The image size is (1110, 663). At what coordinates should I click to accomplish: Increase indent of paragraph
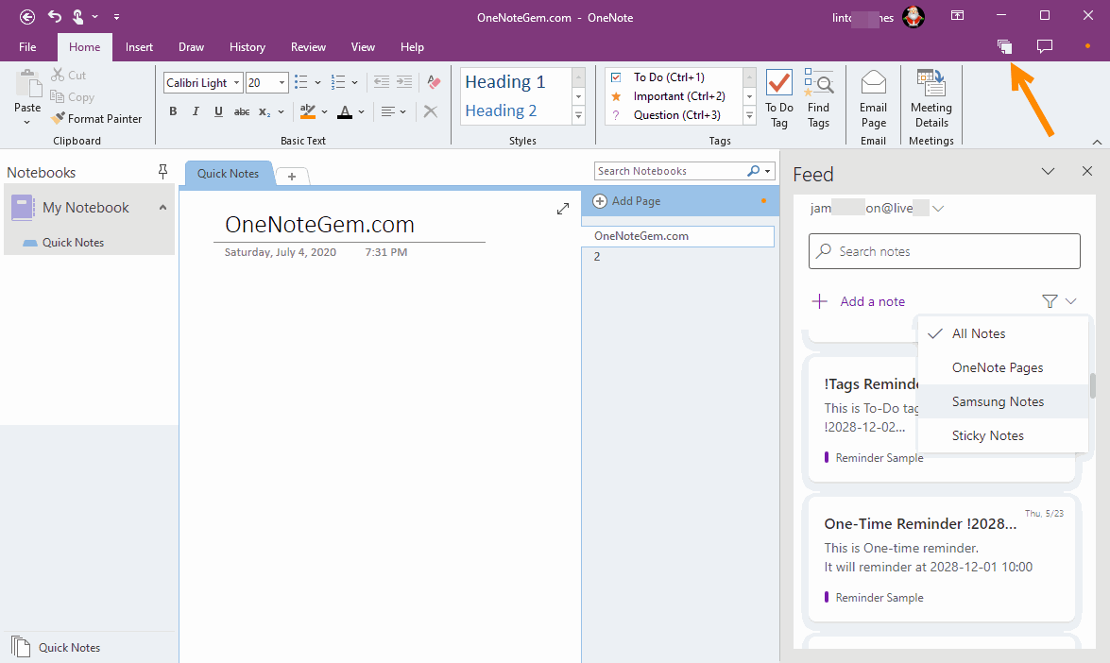(404, 82)
